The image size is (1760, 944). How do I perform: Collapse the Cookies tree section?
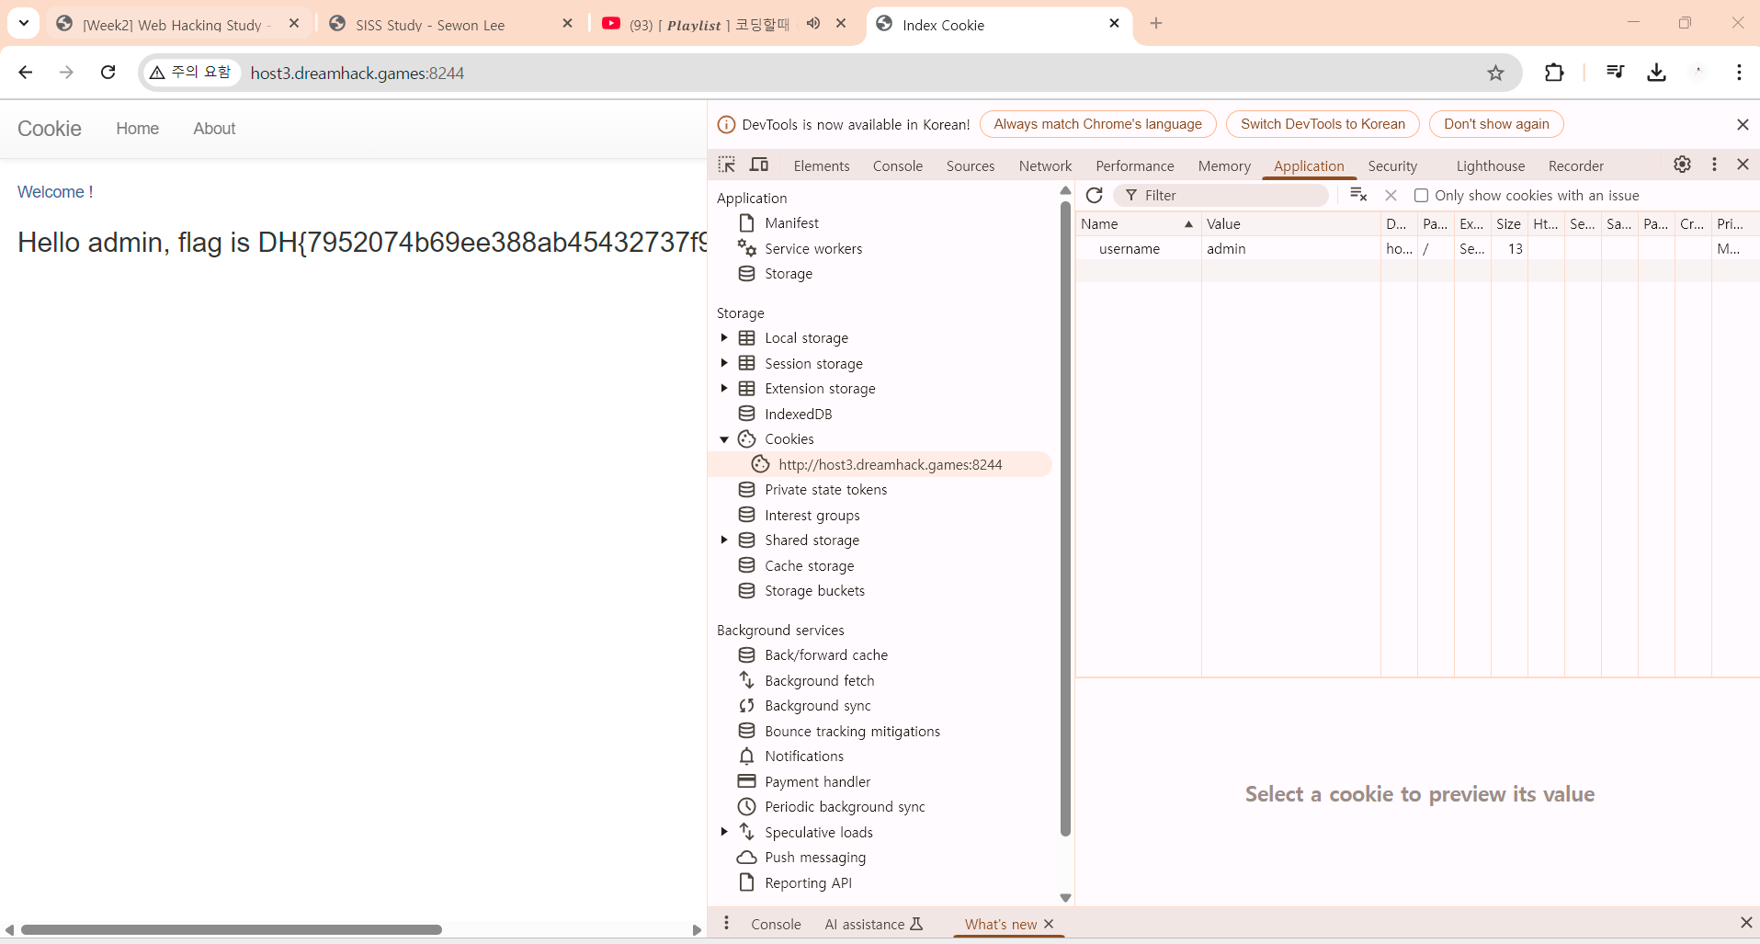(x=724, y=439)
